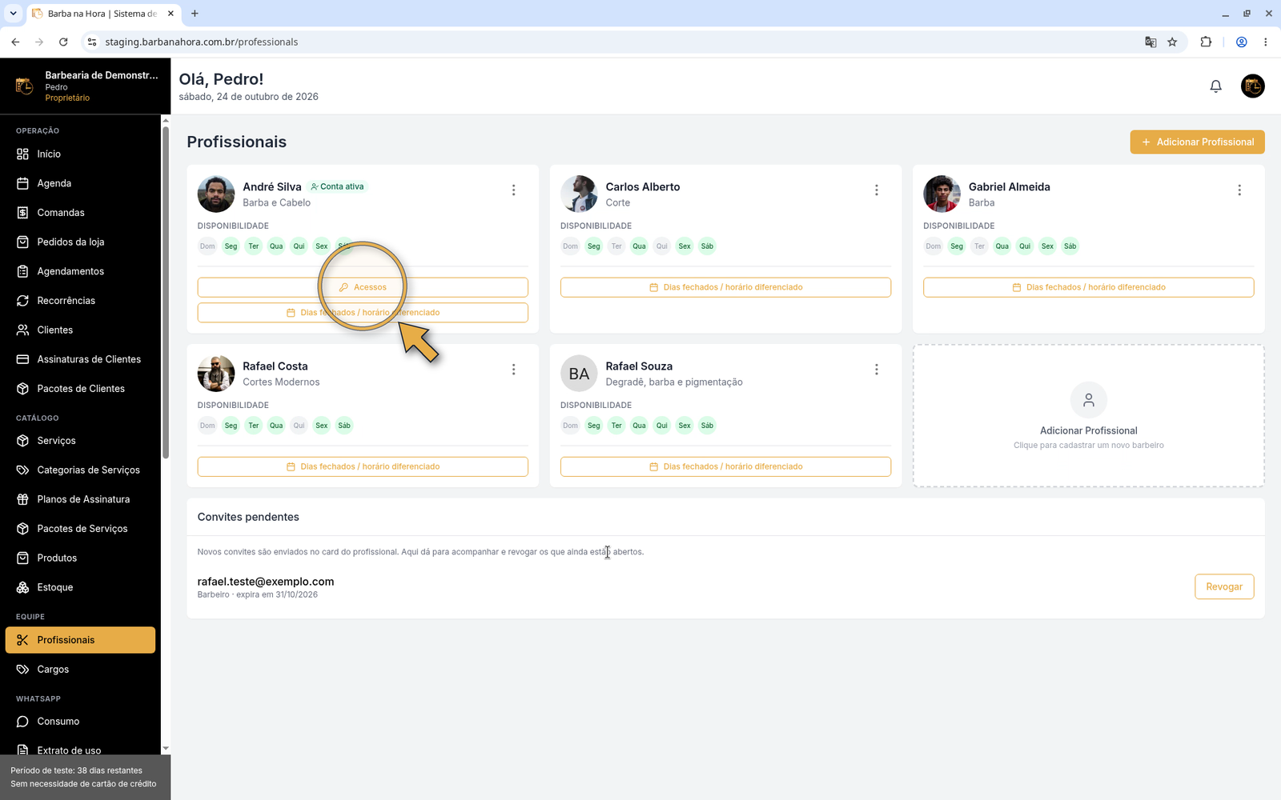Screen dimensions: 1281x800
Task: Click the Comandas receipt icon in the sidebar
Action: (x=22, y=213)
